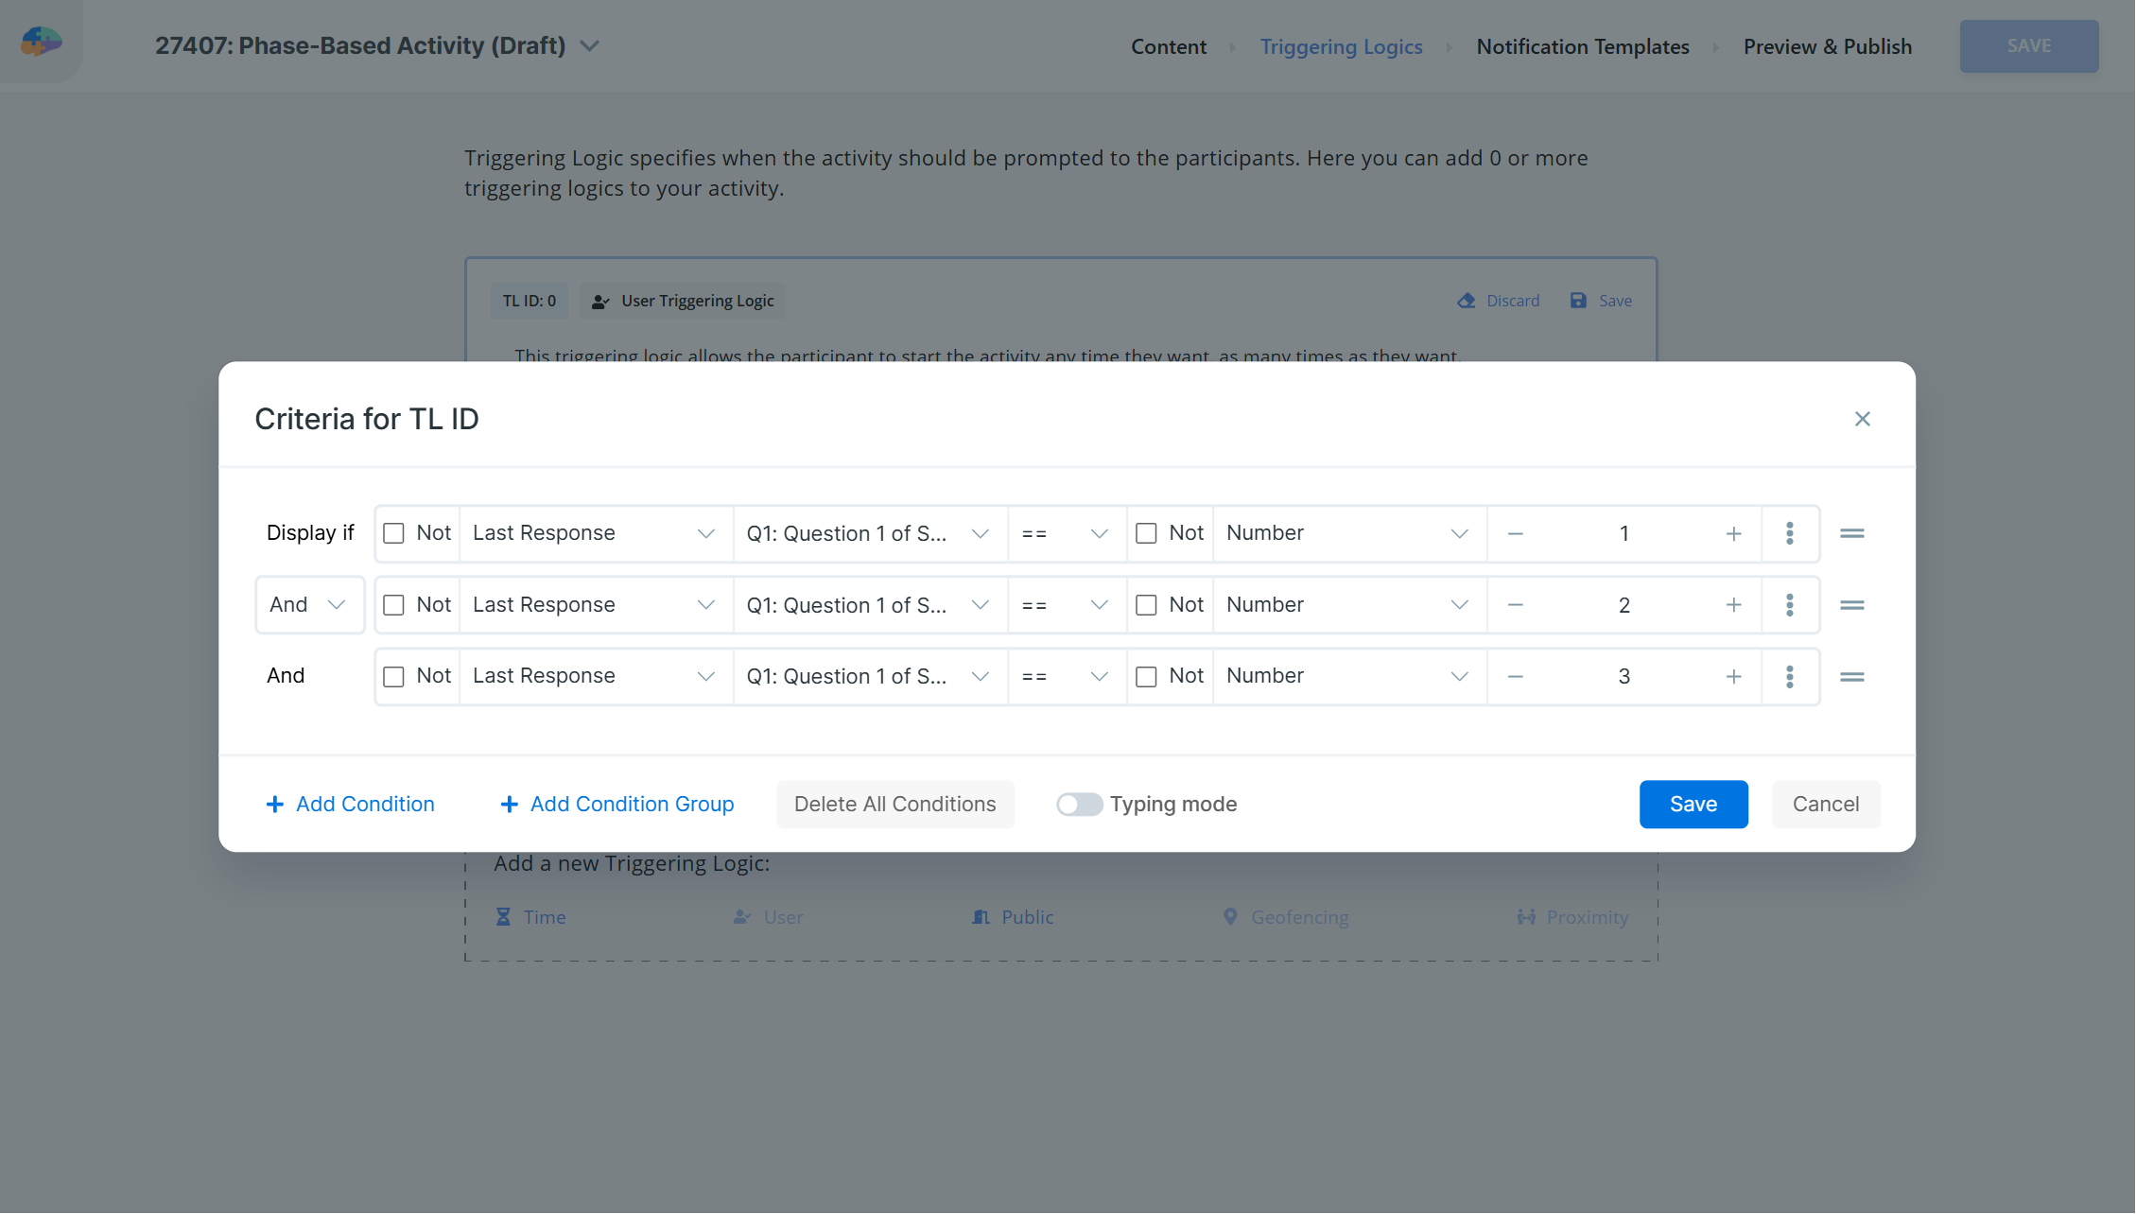The image size is (2136, 1214).
Task: Open the And logical operator dropdown
Action: [x=309, y=605]
